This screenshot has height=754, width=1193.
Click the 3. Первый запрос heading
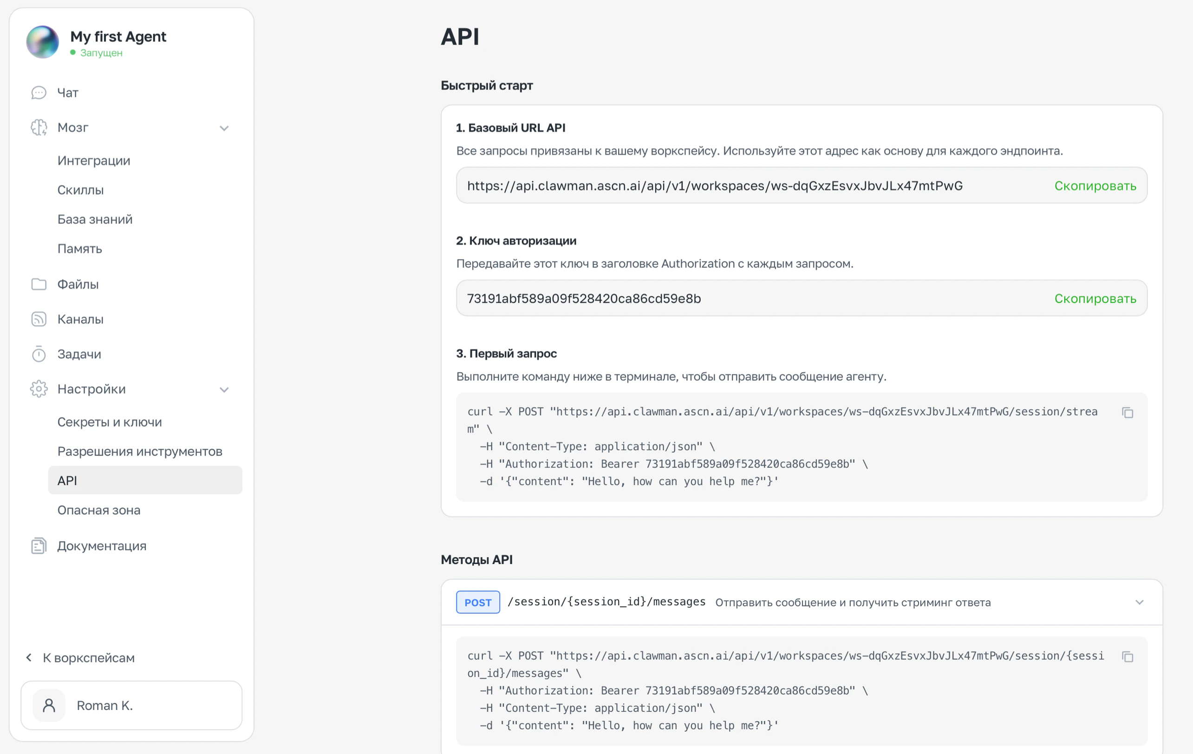[506, 354]
